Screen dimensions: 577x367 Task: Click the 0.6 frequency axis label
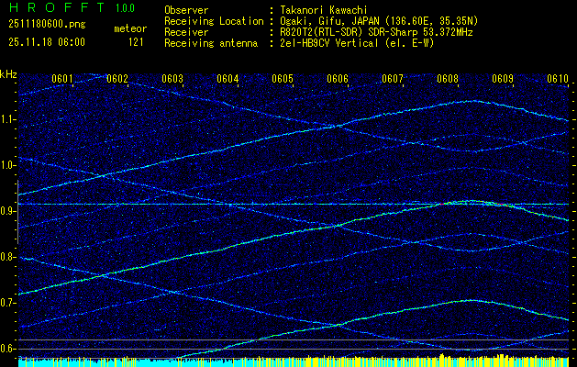coord(8,349)
